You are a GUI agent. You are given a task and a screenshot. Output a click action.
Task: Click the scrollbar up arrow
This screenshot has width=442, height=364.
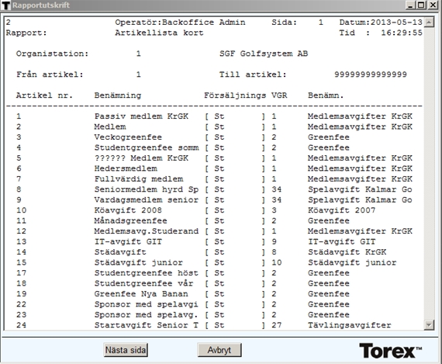(x=429, y=23)
